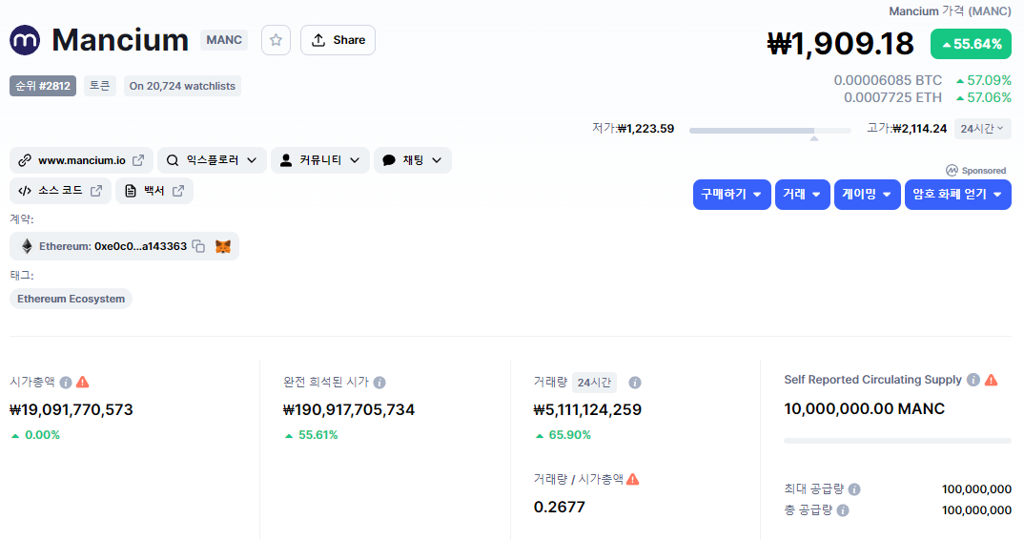1024x540 pixels.
Task: Open the 구매하기 dropdown button
Action: (731, 195)
